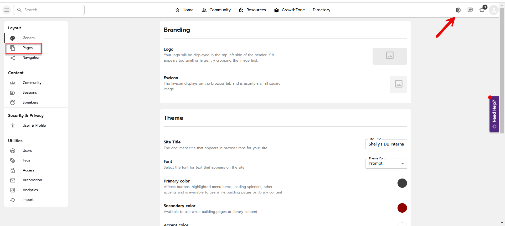Pick the Primary color swatch

pos(402,183)
